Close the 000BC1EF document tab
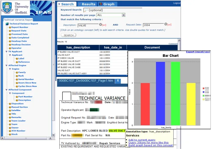 pos(118,81)
